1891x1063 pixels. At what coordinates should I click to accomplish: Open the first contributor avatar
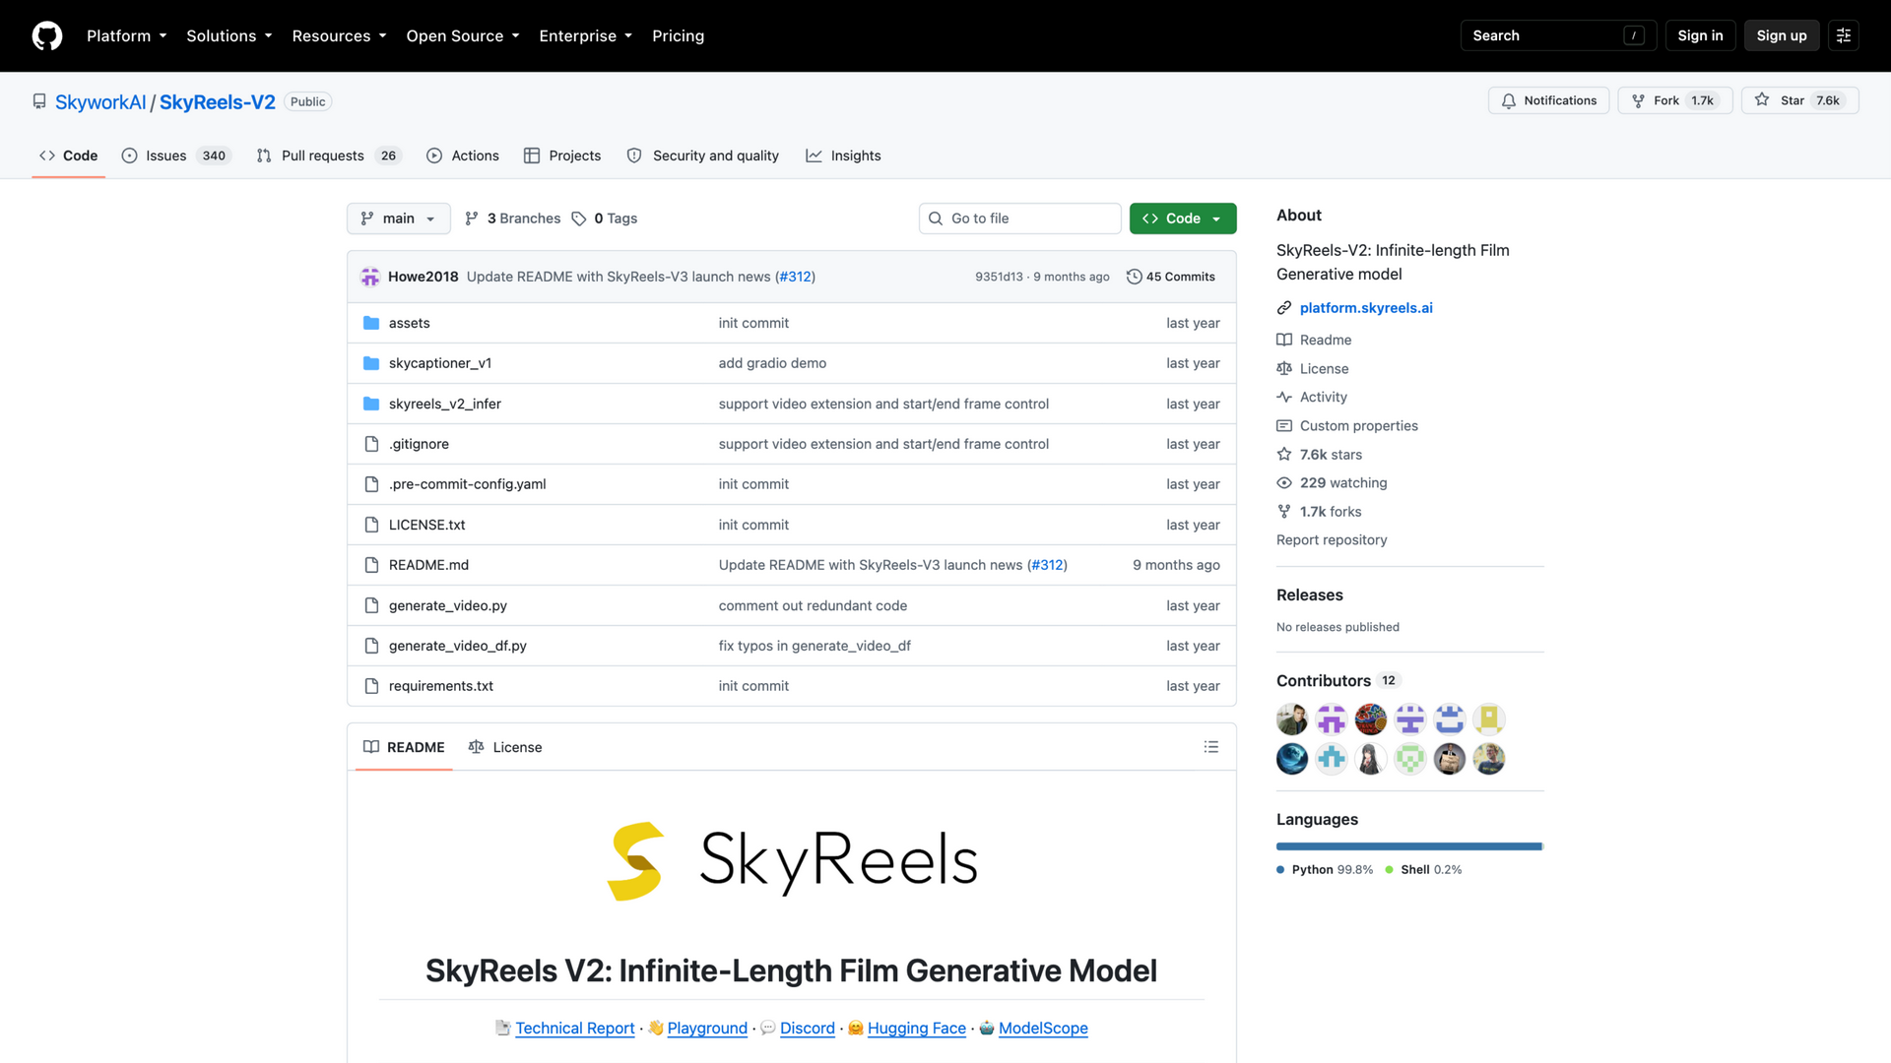pos(1292,719)
